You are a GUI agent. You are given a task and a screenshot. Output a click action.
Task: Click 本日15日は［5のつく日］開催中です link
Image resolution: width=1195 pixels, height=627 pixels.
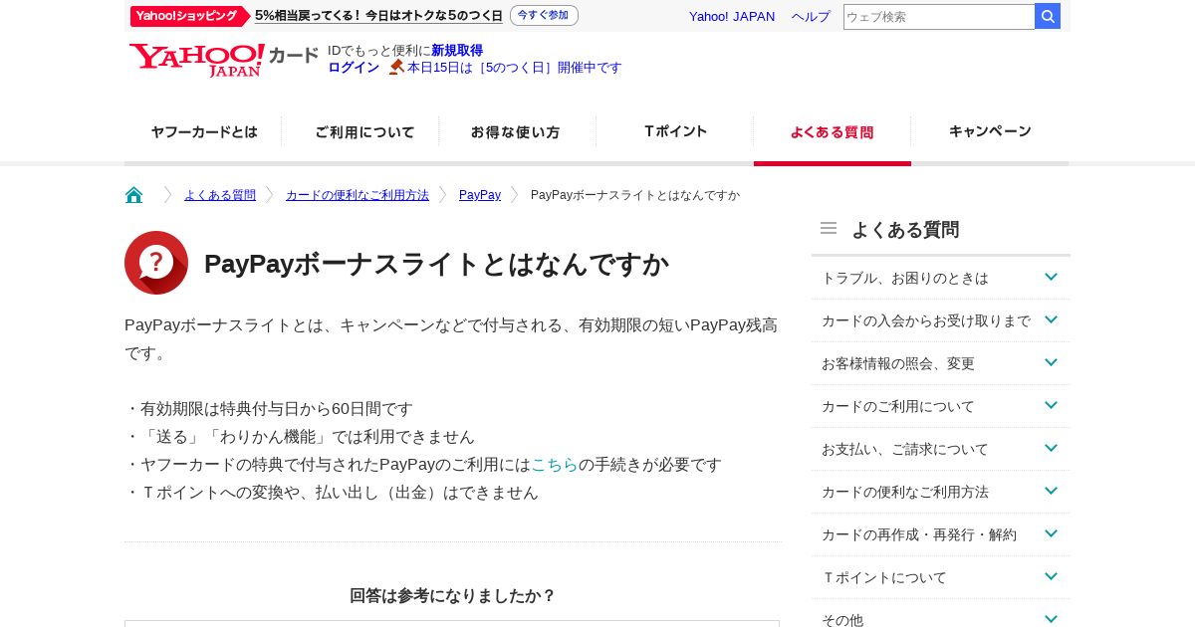tap(514, 67)
